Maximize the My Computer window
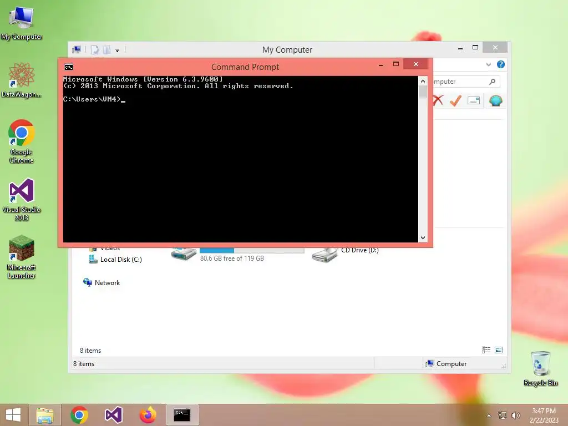The height and width of the screenshot is (426, 568). click(x=475, y=48)
